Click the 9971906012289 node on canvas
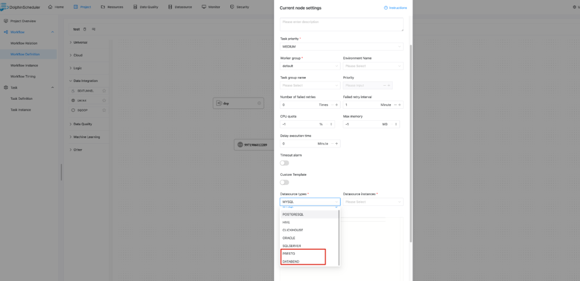Image resolution: width=580 pixels, height=281 pixels. [x=255, y=145]
